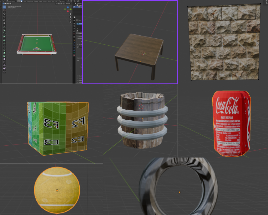Select the 3D Cursor tool
Screen dimensions: 268x215
pyautogui.click(x=4, y=10)
